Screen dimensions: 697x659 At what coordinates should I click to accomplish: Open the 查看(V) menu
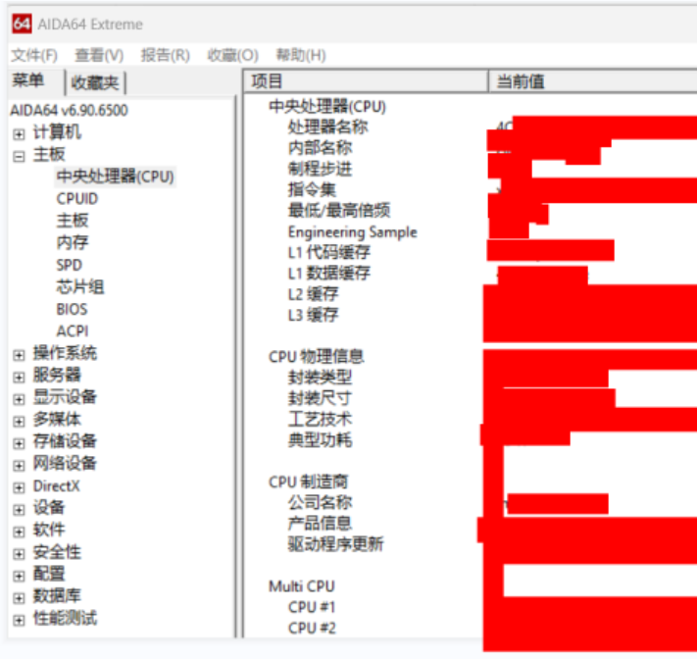click(99, 55)
